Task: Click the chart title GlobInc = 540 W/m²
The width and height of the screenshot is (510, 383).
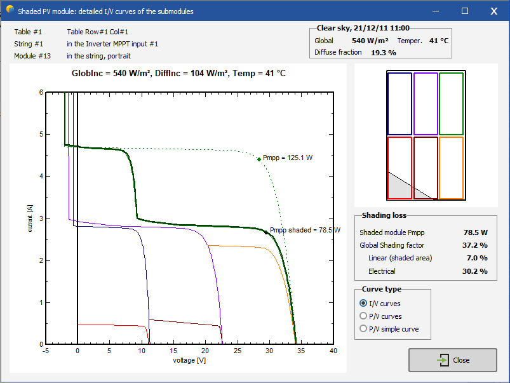Action: point(178,73)
